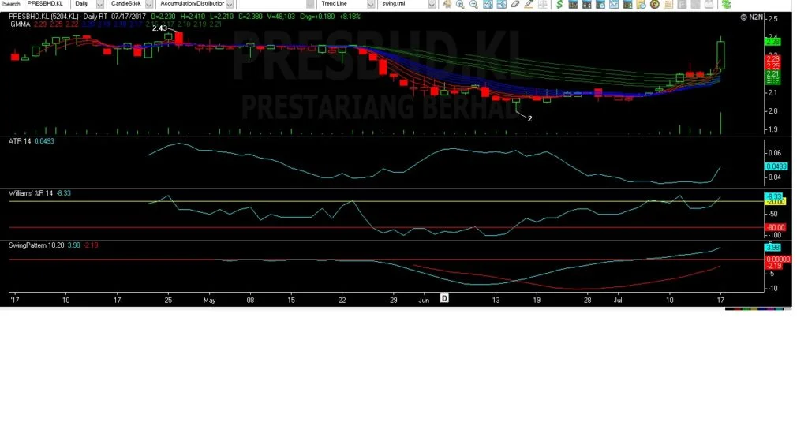Click the Williams' %R 14 label

(x=31, y=193)
